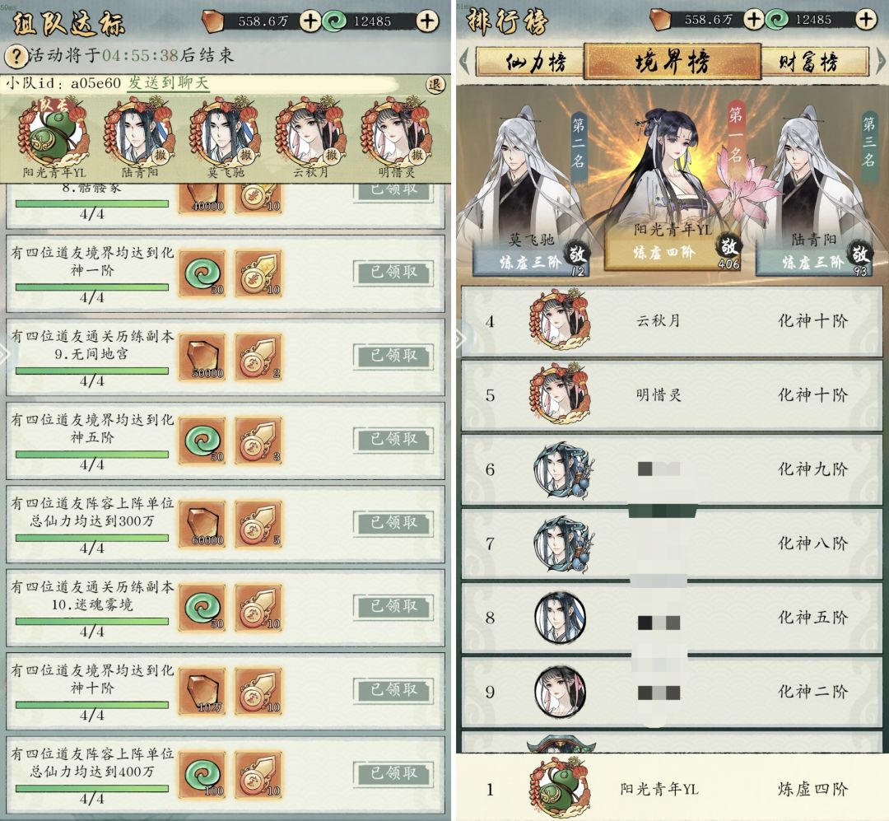Select the 60000 spirit stone reward icon
Viewport: 889px width, 821px height.
(x=202, y=524)
